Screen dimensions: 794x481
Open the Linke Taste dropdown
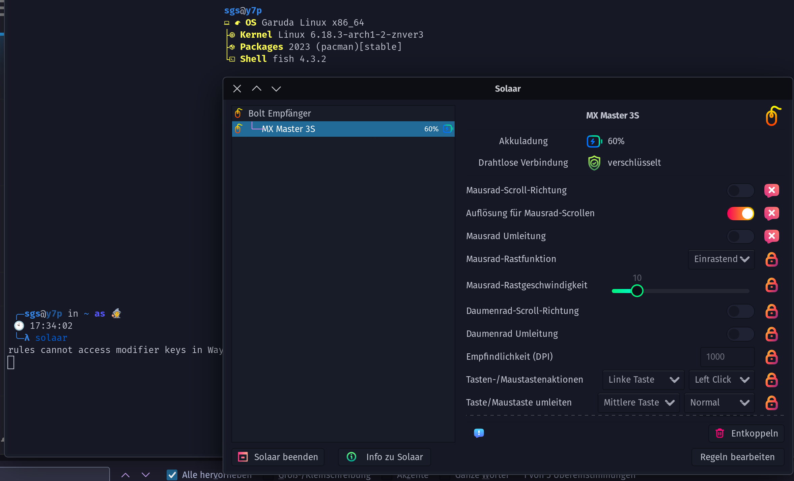[643, 380]
